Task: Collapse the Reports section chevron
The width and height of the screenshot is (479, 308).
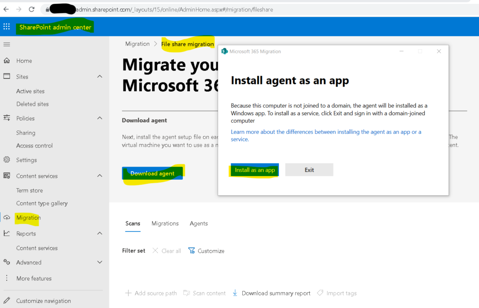Action: coord(100,234)
